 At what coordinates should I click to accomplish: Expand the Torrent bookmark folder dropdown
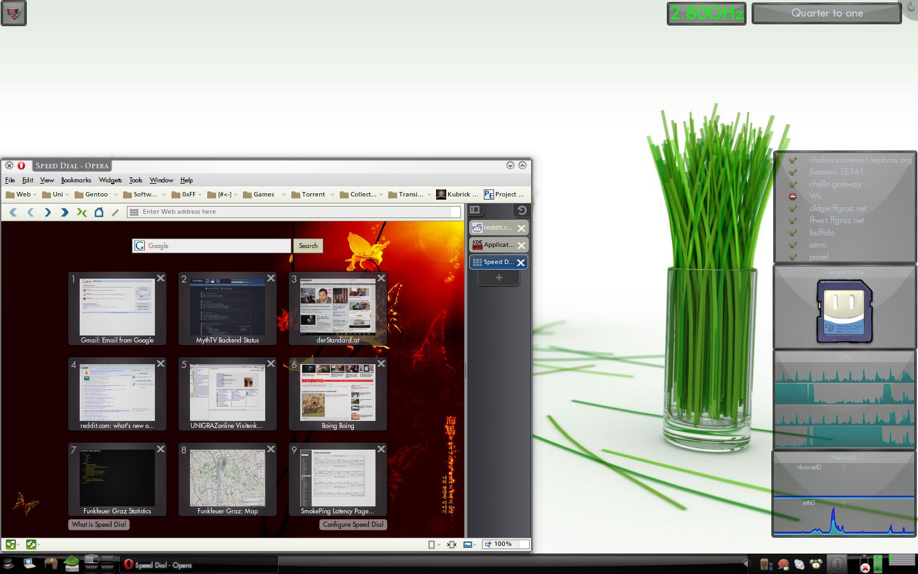(x=332, y=195)
